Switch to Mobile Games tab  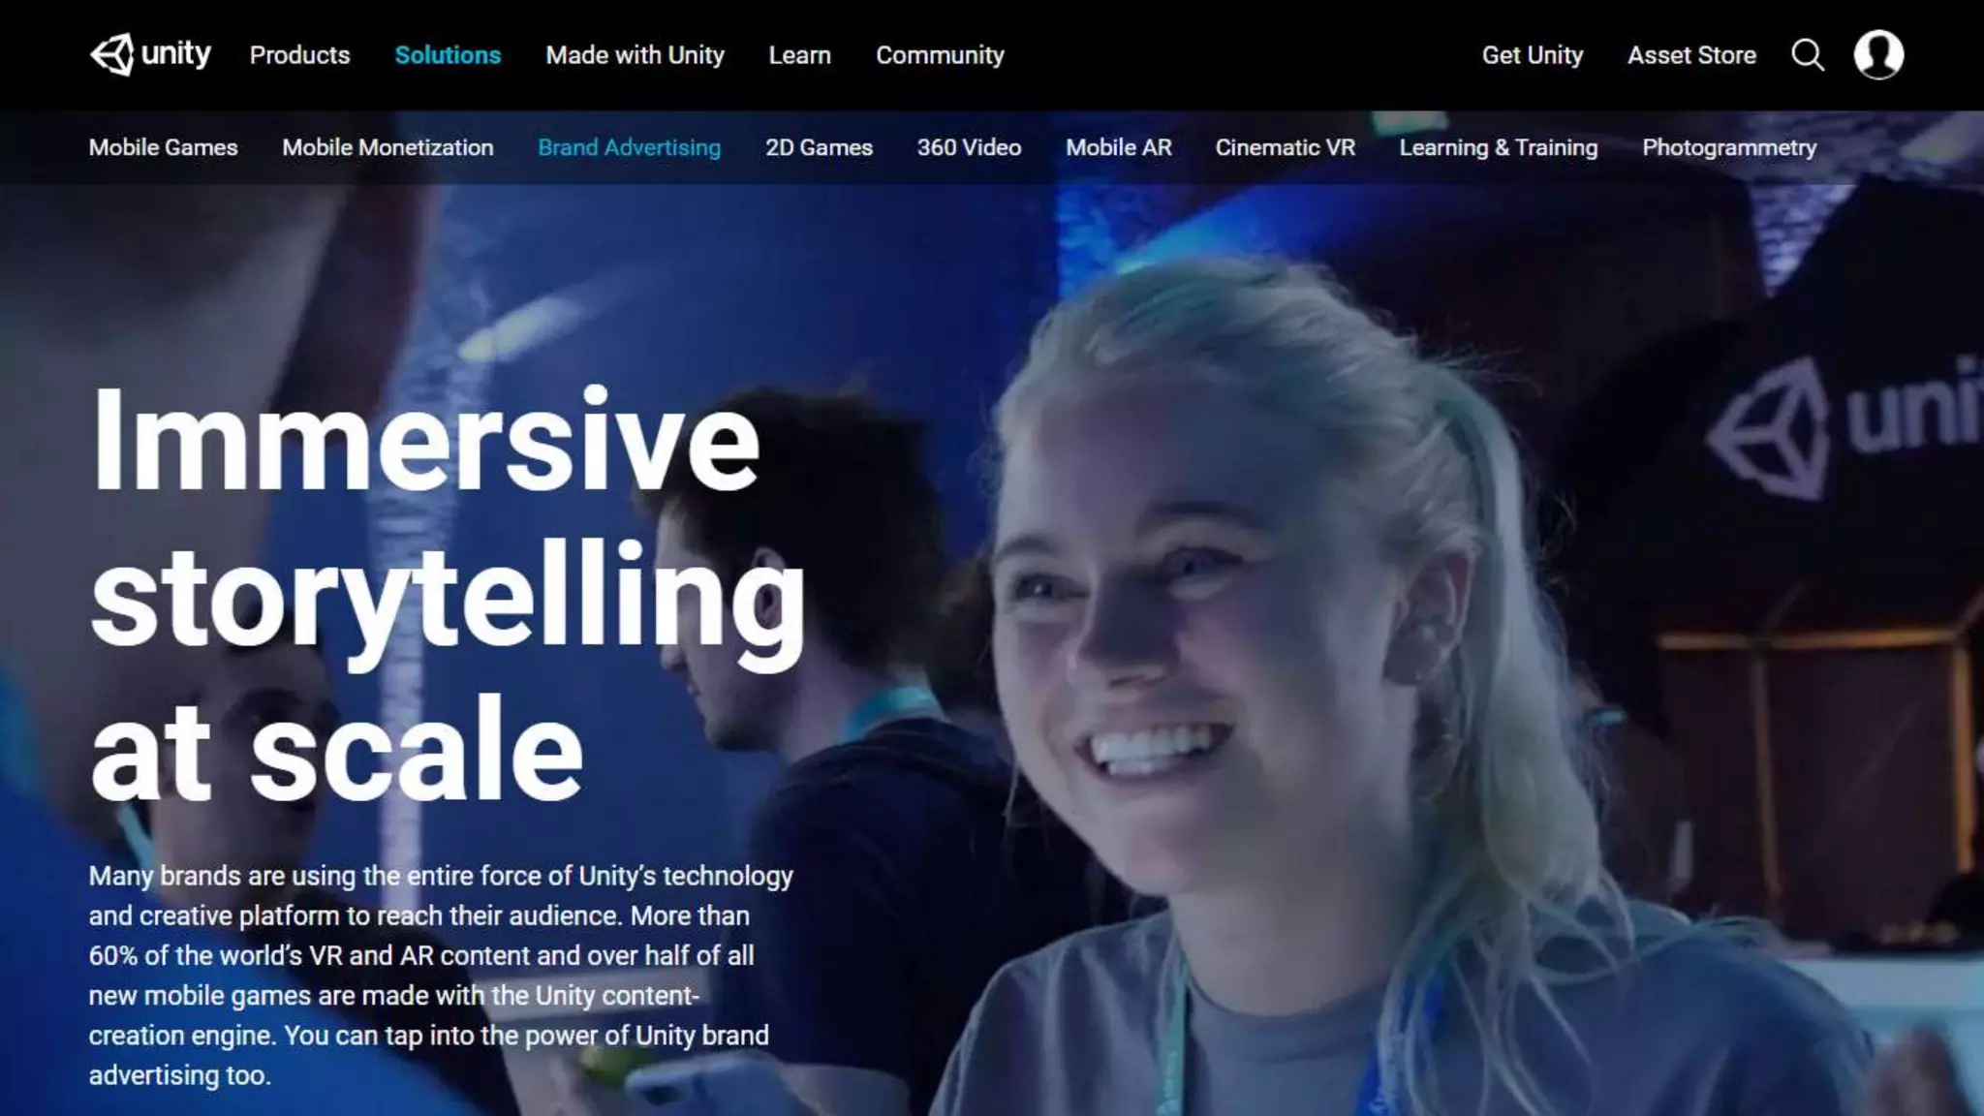click(163, 147)
